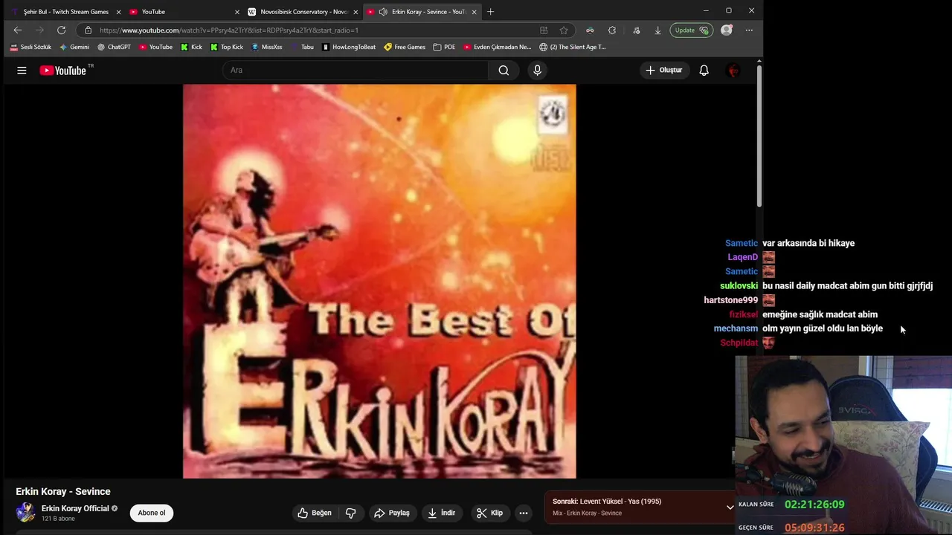Screen dimensions: 952x535
Task: Open the Erkin Koray Official channel name
Action: point(75,508)
